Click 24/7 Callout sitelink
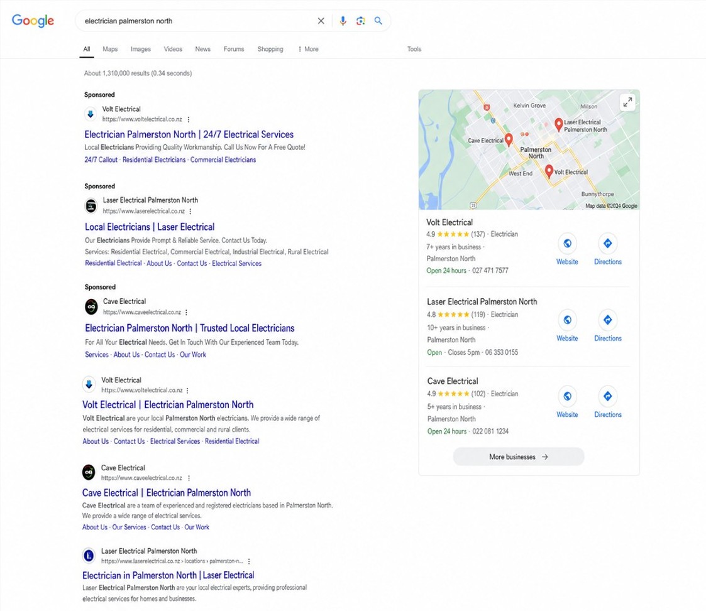Screen dimensions: 706x611 [x=101, y=160]
